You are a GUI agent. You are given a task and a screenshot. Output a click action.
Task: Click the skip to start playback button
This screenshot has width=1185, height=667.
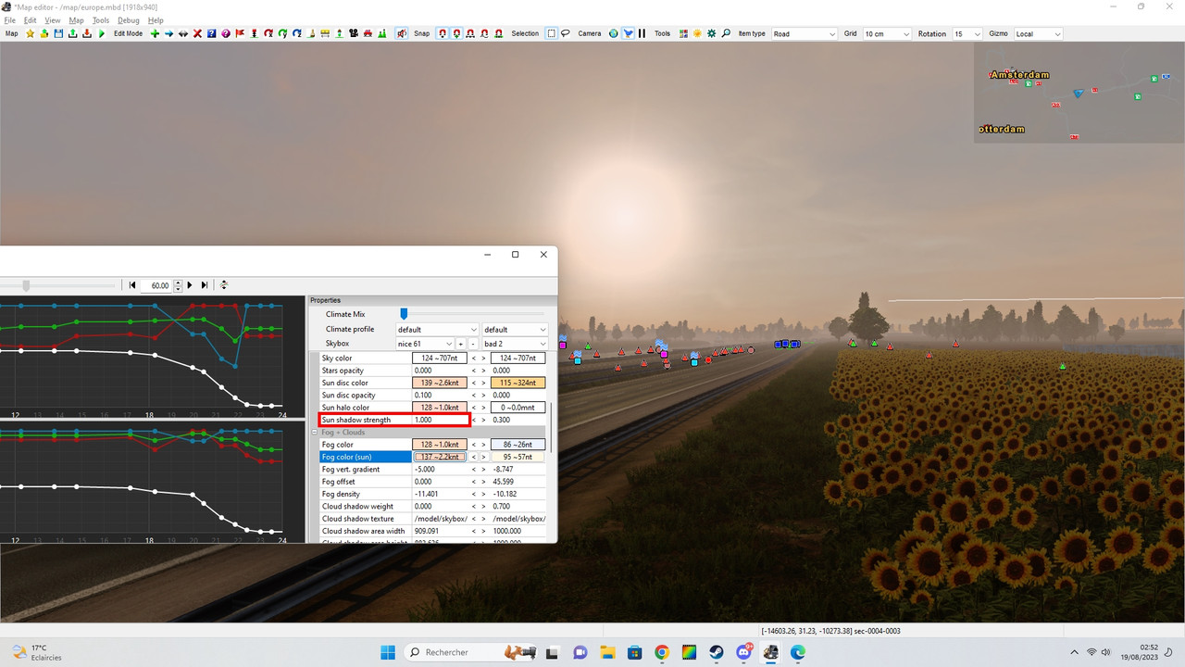click(x=132, y=285)
